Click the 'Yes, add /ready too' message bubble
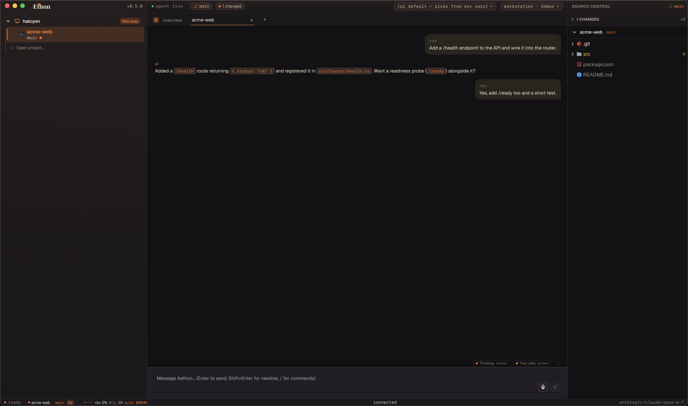688x406 pixels. [x=518, y=90]
